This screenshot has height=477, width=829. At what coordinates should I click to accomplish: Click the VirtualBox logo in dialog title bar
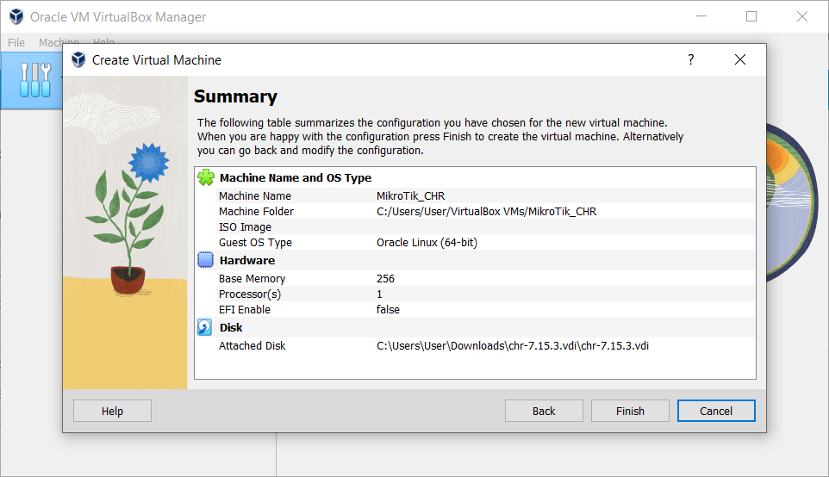tap(78, 59)
